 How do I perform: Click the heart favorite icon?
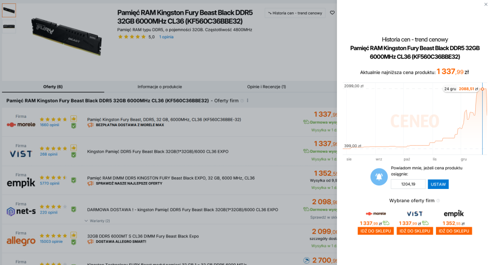(333, 13)
